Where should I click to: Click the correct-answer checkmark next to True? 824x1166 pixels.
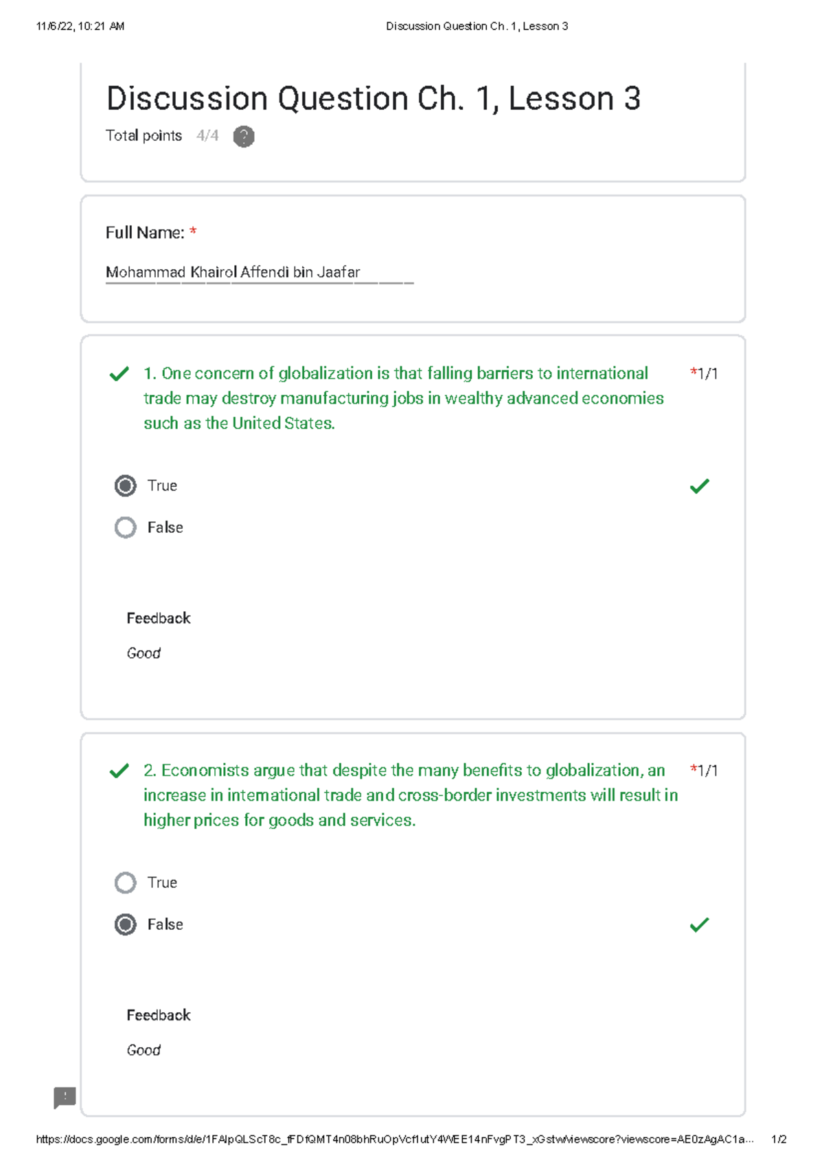(x=700, y=486)
